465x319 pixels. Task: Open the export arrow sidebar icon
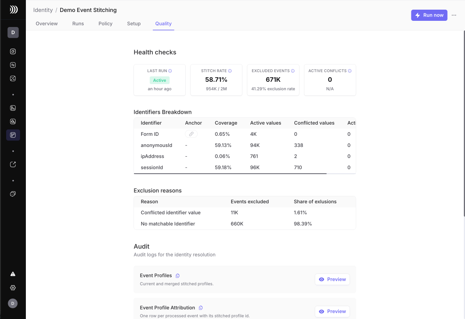(13, 164)
